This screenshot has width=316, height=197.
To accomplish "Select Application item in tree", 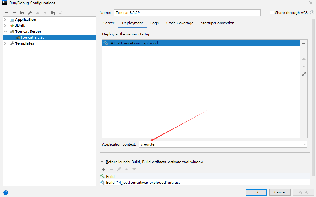I will click(25, 20).
